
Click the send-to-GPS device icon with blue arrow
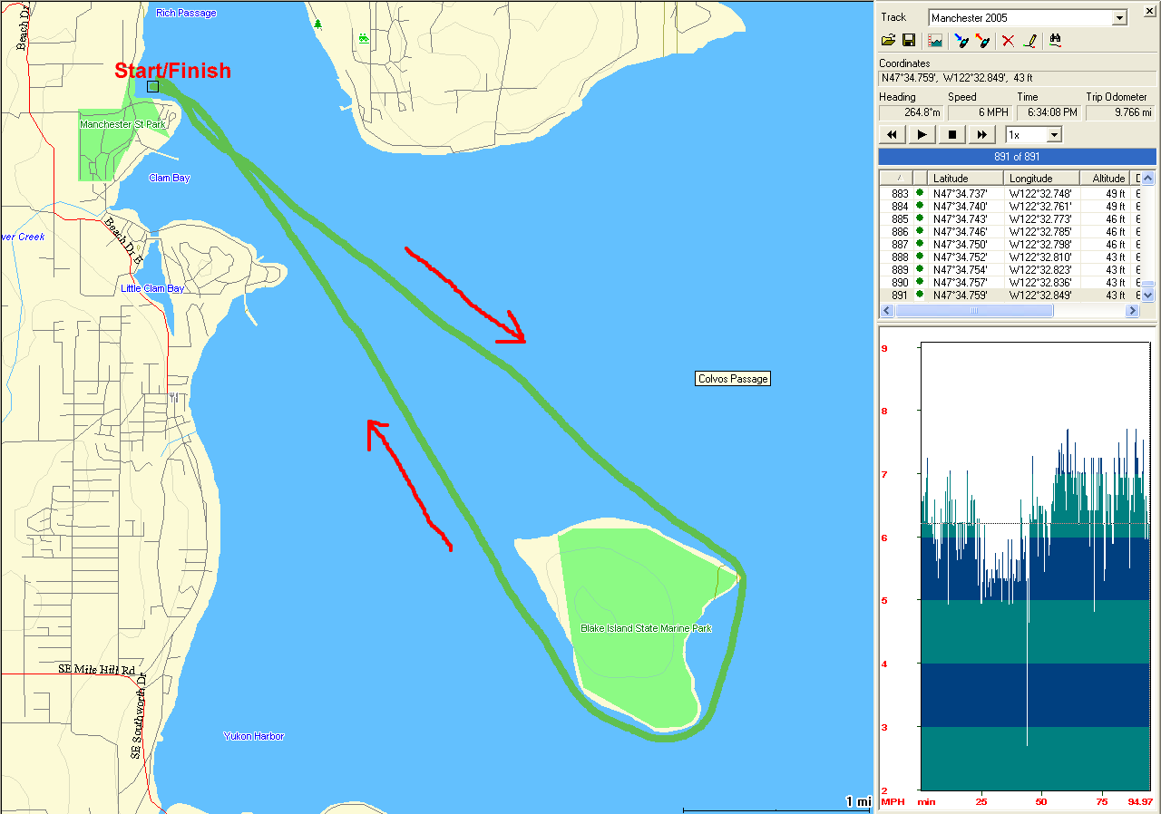pyautogui.click(x=961, y=41)
